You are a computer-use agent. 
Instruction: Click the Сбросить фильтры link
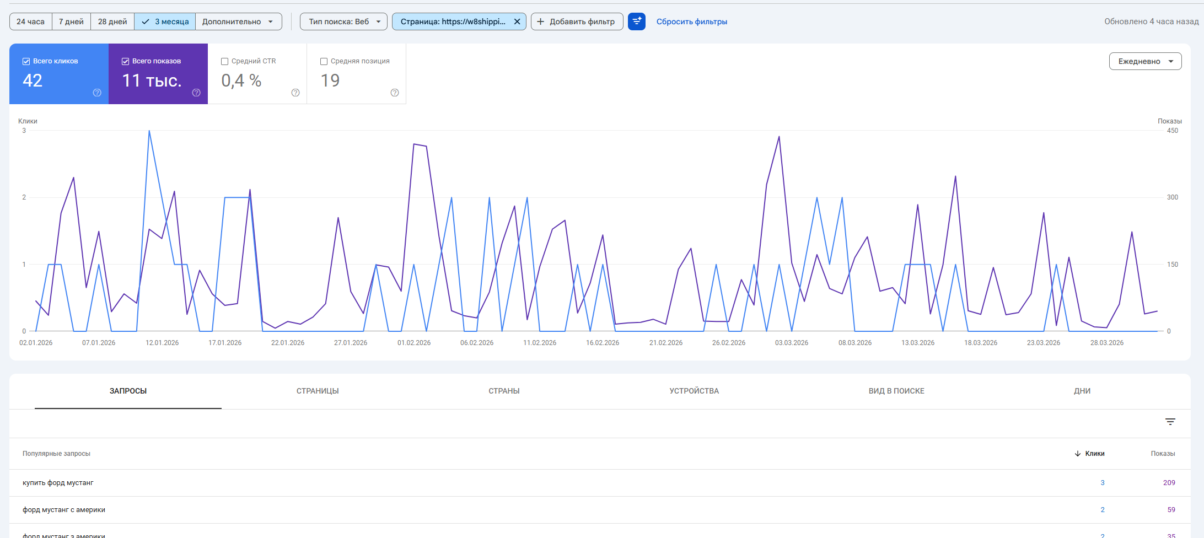click(x=691, y=21)
